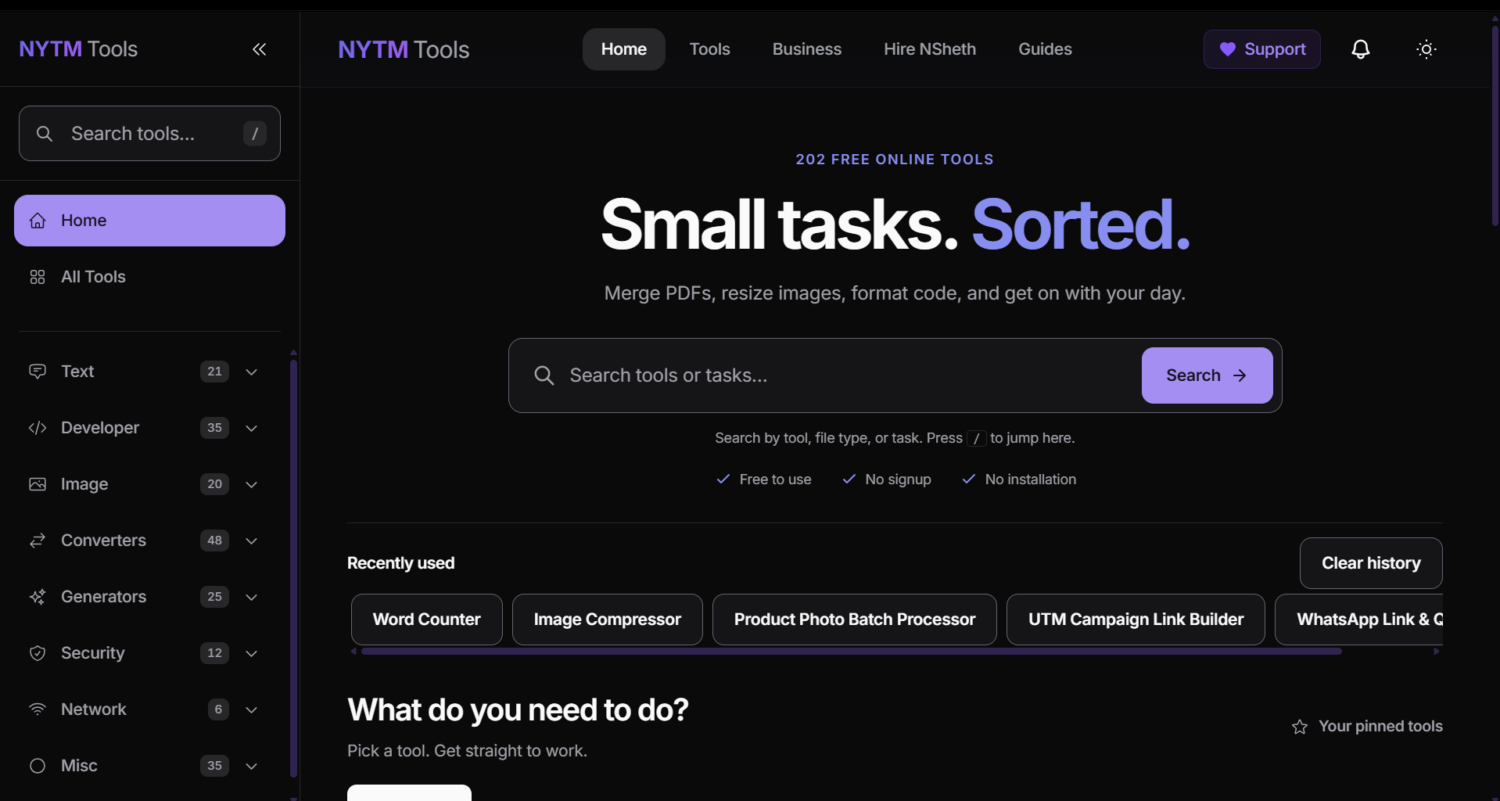Click the Misc circle icon
1500x801 pixels.
(x=38, y=766)
